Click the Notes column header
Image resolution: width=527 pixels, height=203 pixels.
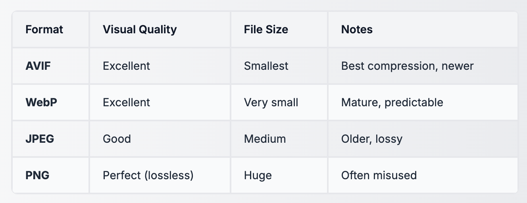[x=357, y=29]
